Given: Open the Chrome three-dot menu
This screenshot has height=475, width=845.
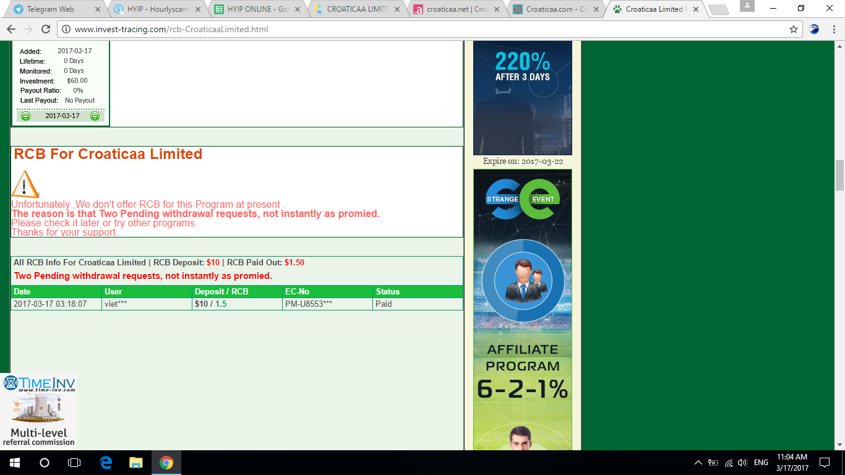Looking at the screenshot, I should 833,29.
